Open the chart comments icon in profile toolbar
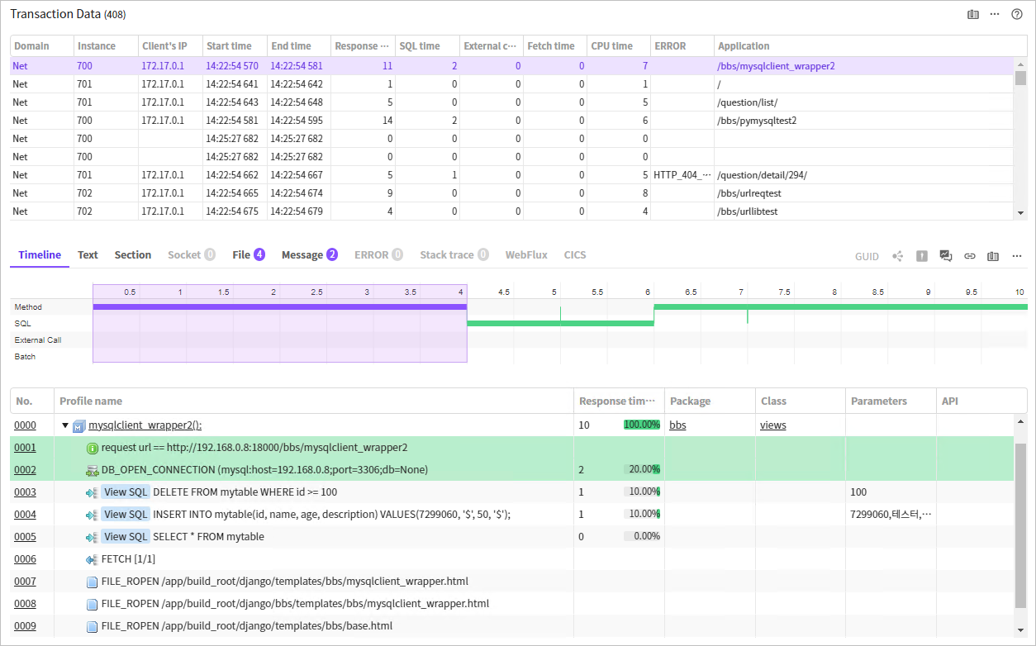The width and height of the screenshot is (1036, 646). [946, 256]
